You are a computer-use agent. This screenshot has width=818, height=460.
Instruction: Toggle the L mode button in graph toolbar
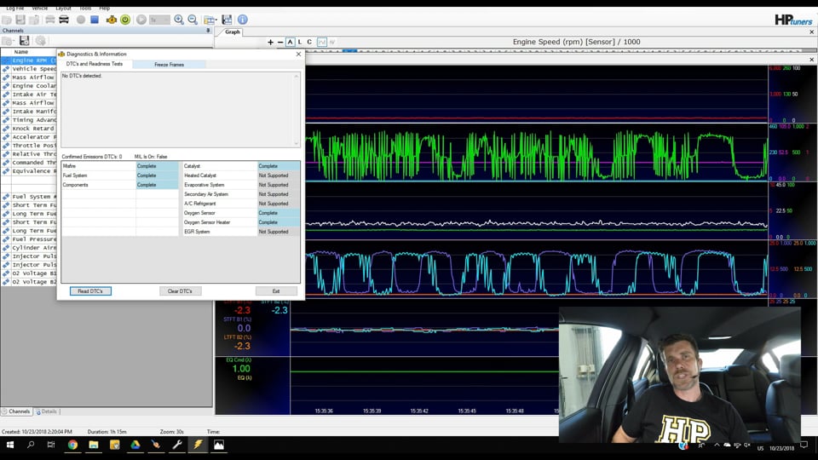point(300,42)
